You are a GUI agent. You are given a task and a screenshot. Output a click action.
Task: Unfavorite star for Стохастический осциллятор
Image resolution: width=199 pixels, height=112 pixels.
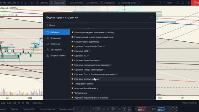point(72,42)
